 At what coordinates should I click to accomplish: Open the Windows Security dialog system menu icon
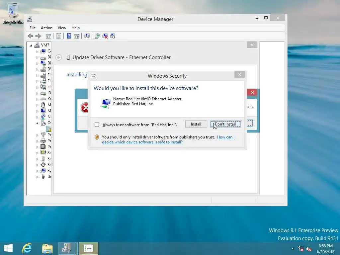[x=94, y=76]
